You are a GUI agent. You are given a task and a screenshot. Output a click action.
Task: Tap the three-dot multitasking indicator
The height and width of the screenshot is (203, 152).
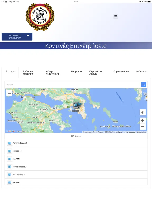click(x=76, y=2)
